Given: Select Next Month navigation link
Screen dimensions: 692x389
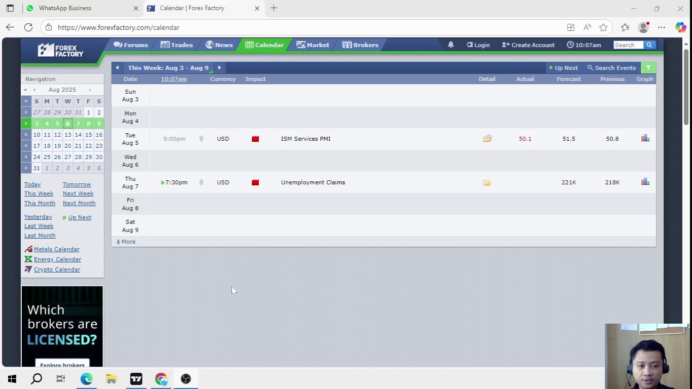Looking at the screenshot, I should [79, 203].
